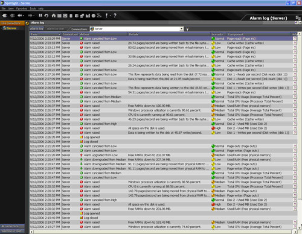Click 'Free RAM is down to 201.96 MB.' detail

tap(150, 209)
